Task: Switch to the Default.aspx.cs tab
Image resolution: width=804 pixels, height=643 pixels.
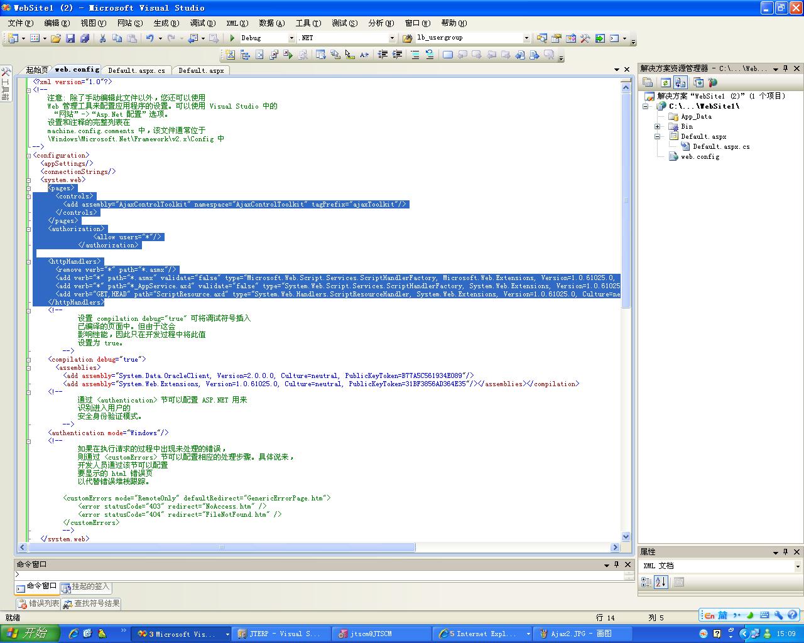Action: 136,70
